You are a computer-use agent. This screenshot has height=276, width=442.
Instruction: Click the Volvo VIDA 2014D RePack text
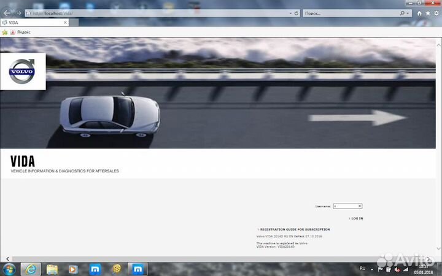click(x=289, y=236)
